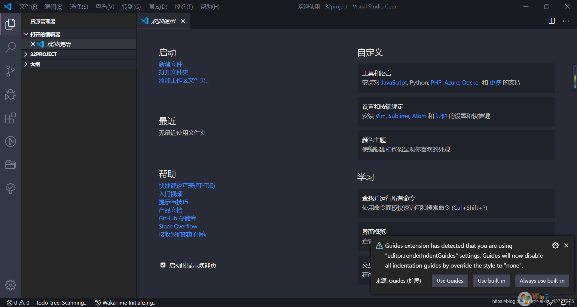This screenshot has height=307, width=577.
Task: Open the Search view in the activity bar
Action: point(11,47)
